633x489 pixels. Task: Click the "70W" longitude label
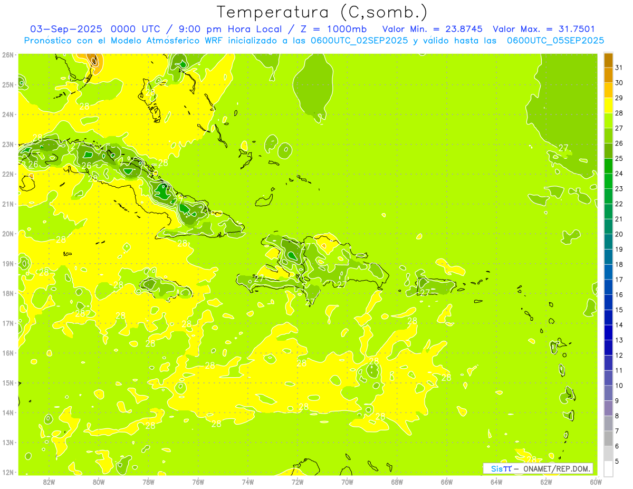click(x=347, y=482)
